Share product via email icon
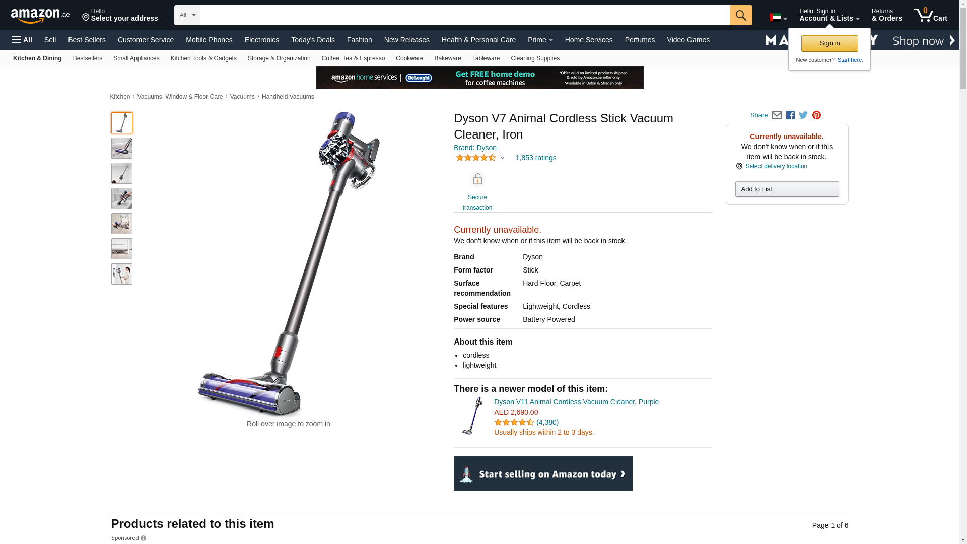The image size is (967, 544). pos(777,115)
